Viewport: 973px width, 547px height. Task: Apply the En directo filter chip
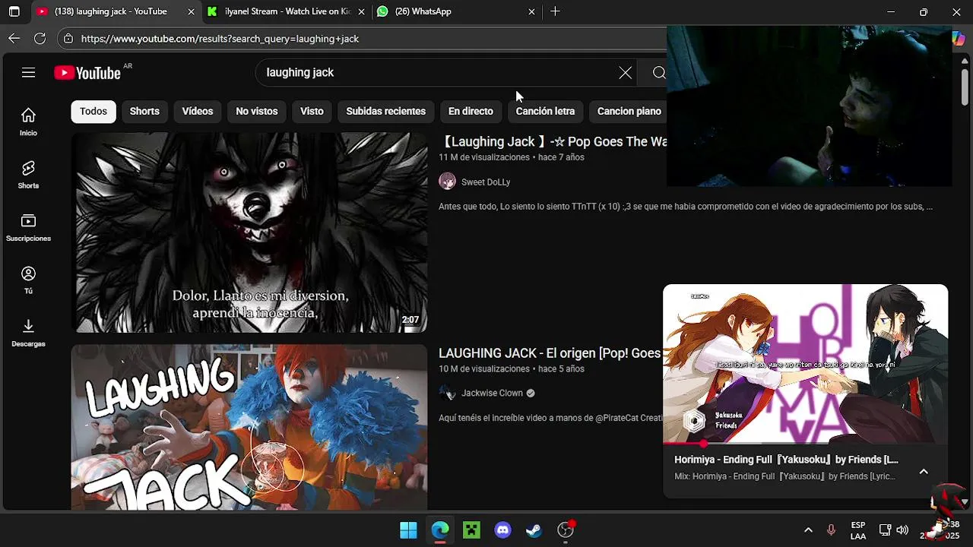(x=471, y=111)
